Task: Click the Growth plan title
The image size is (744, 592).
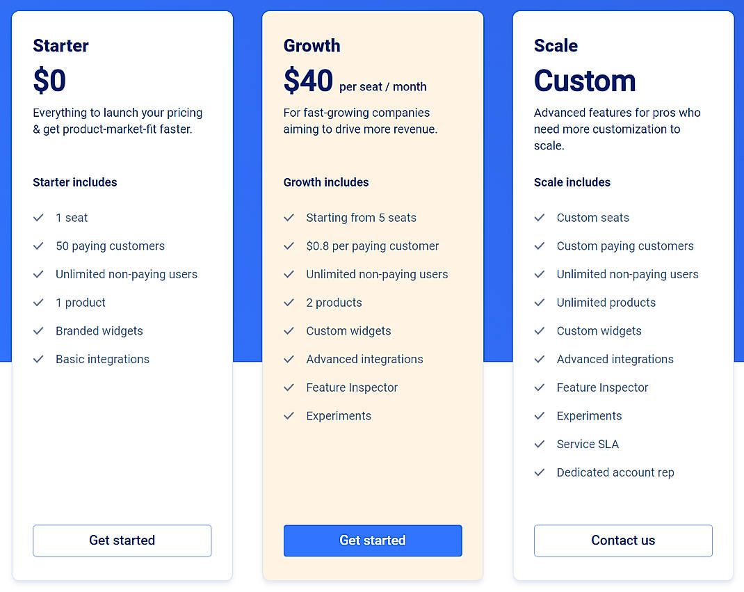Action: tap(312, 46)
